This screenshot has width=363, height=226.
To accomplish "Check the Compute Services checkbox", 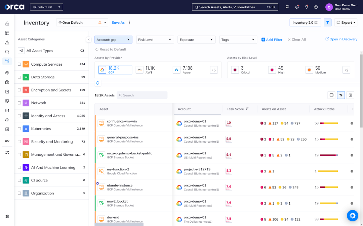I will [19, 64].
